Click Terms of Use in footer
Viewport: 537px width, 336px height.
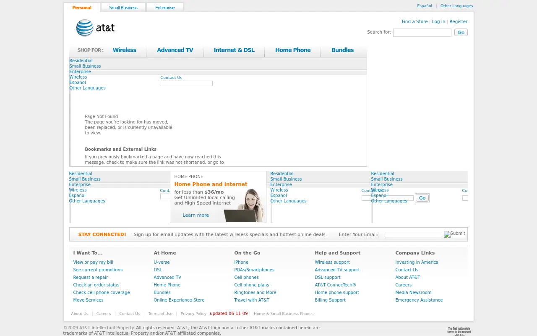click(x=160, y=314)
